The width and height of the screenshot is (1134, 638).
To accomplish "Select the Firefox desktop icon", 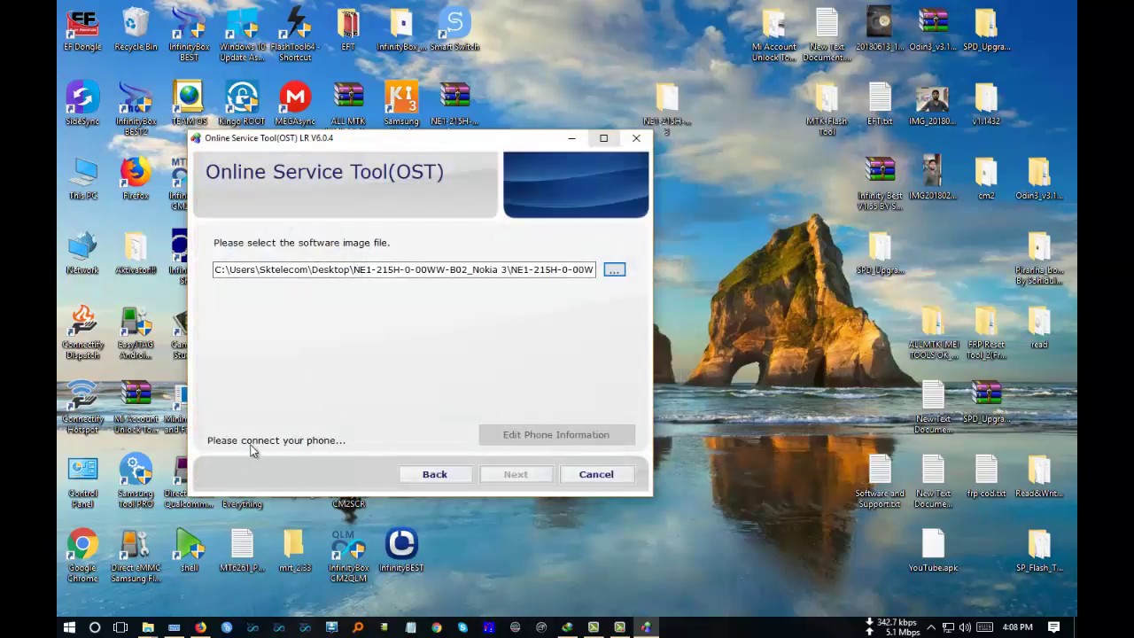I will point(136,178).
